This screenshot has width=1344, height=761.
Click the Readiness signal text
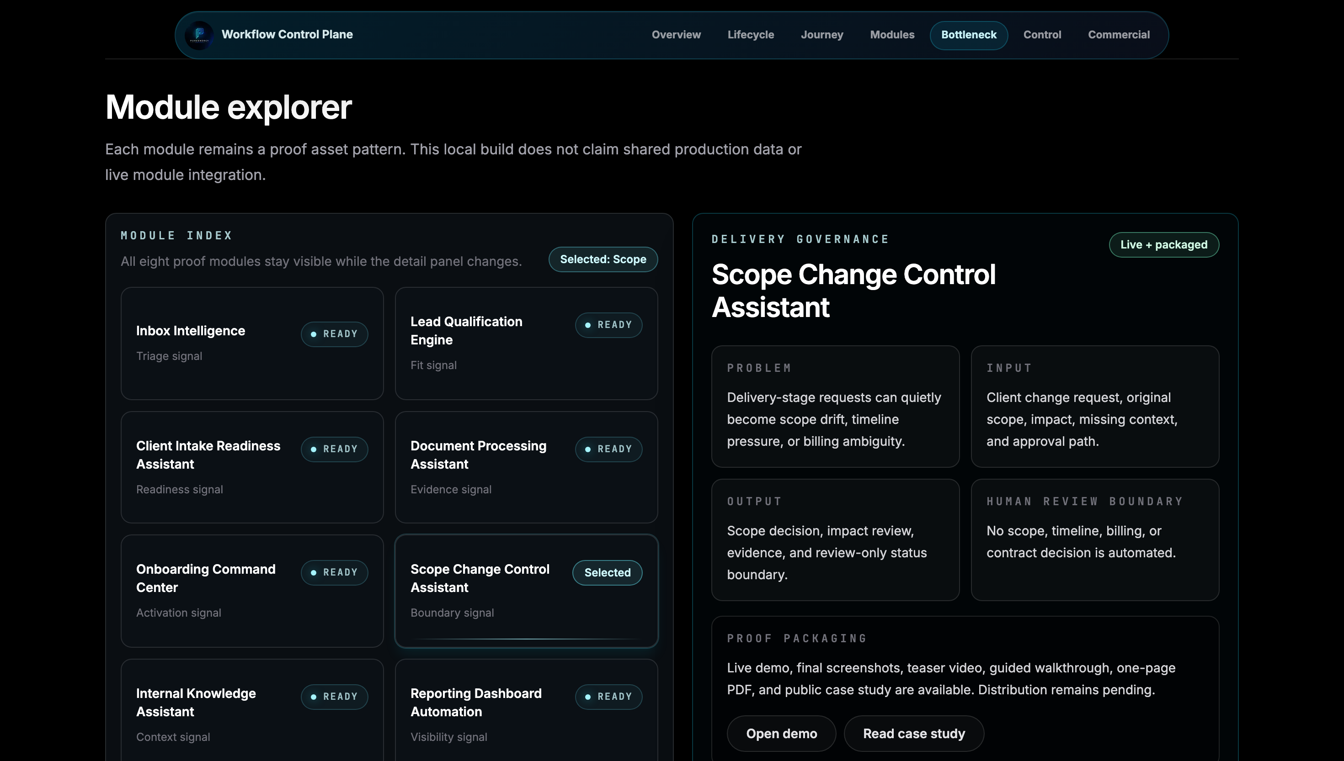pyautogui.click(x=179, y=489)
